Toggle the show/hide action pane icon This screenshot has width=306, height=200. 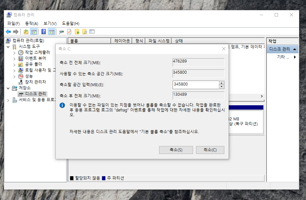coord(52,32)
